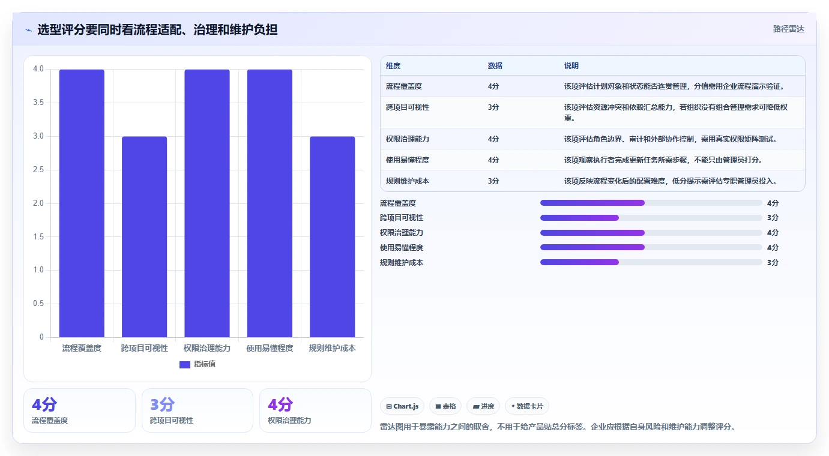
Task: Click the 使用易懂程度 progress bar
Action: point(651,247)
